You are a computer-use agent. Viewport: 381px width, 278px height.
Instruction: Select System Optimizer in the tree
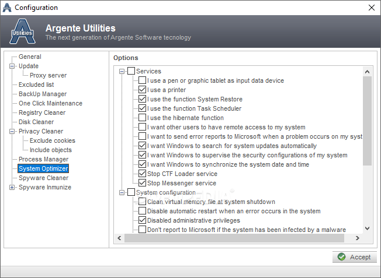tap(43, 168)
